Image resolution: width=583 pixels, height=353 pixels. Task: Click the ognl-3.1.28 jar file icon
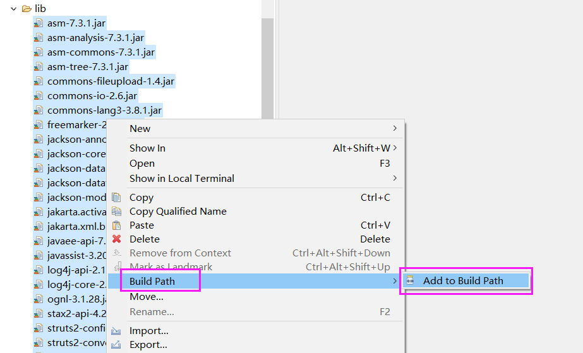(x=39, y=299)
